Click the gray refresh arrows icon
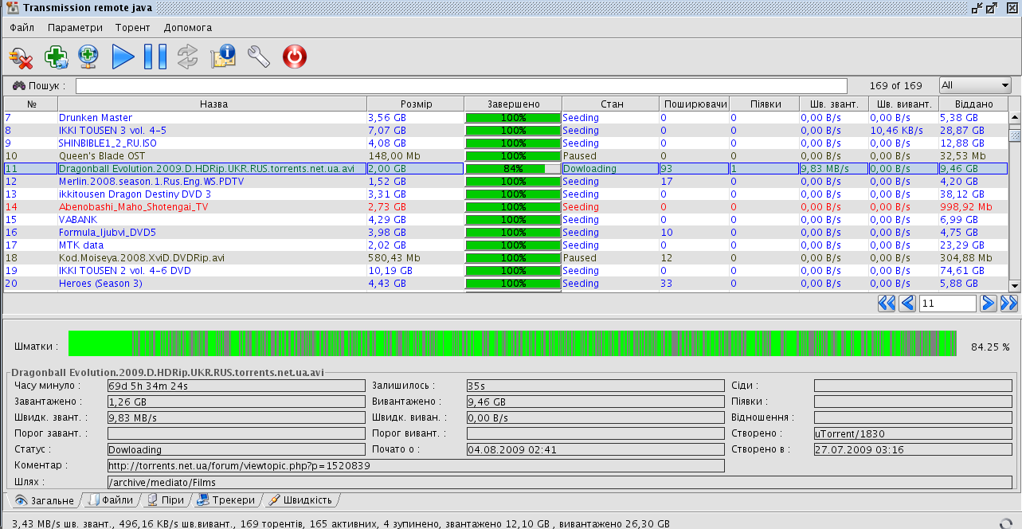This screenshot has height=529, width=1022. click(x=188, y=57)
